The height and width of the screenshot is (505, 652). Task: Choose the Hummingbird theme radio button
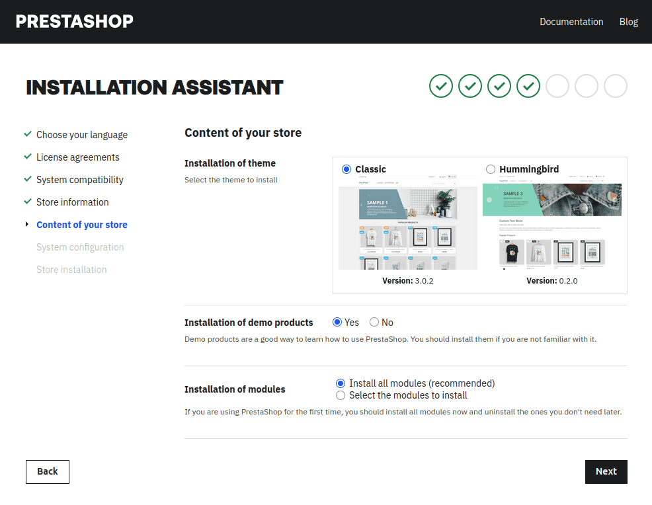(491, 169)
